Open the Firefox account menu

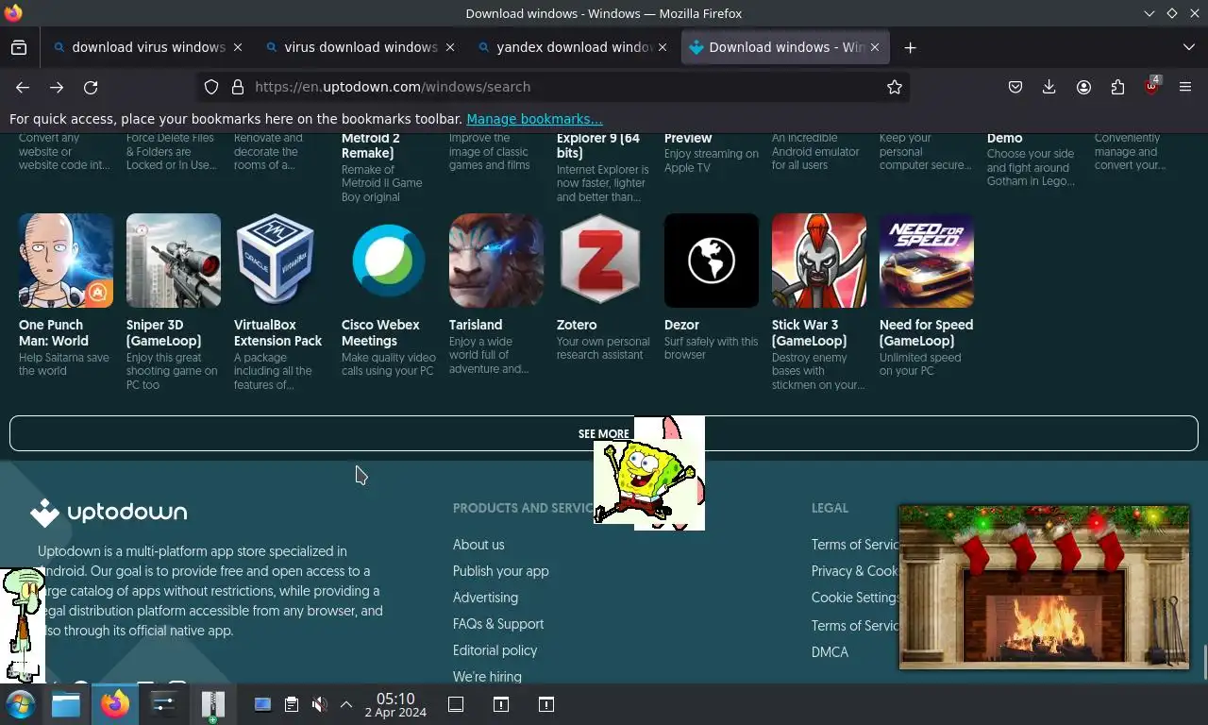(1083, 87)
